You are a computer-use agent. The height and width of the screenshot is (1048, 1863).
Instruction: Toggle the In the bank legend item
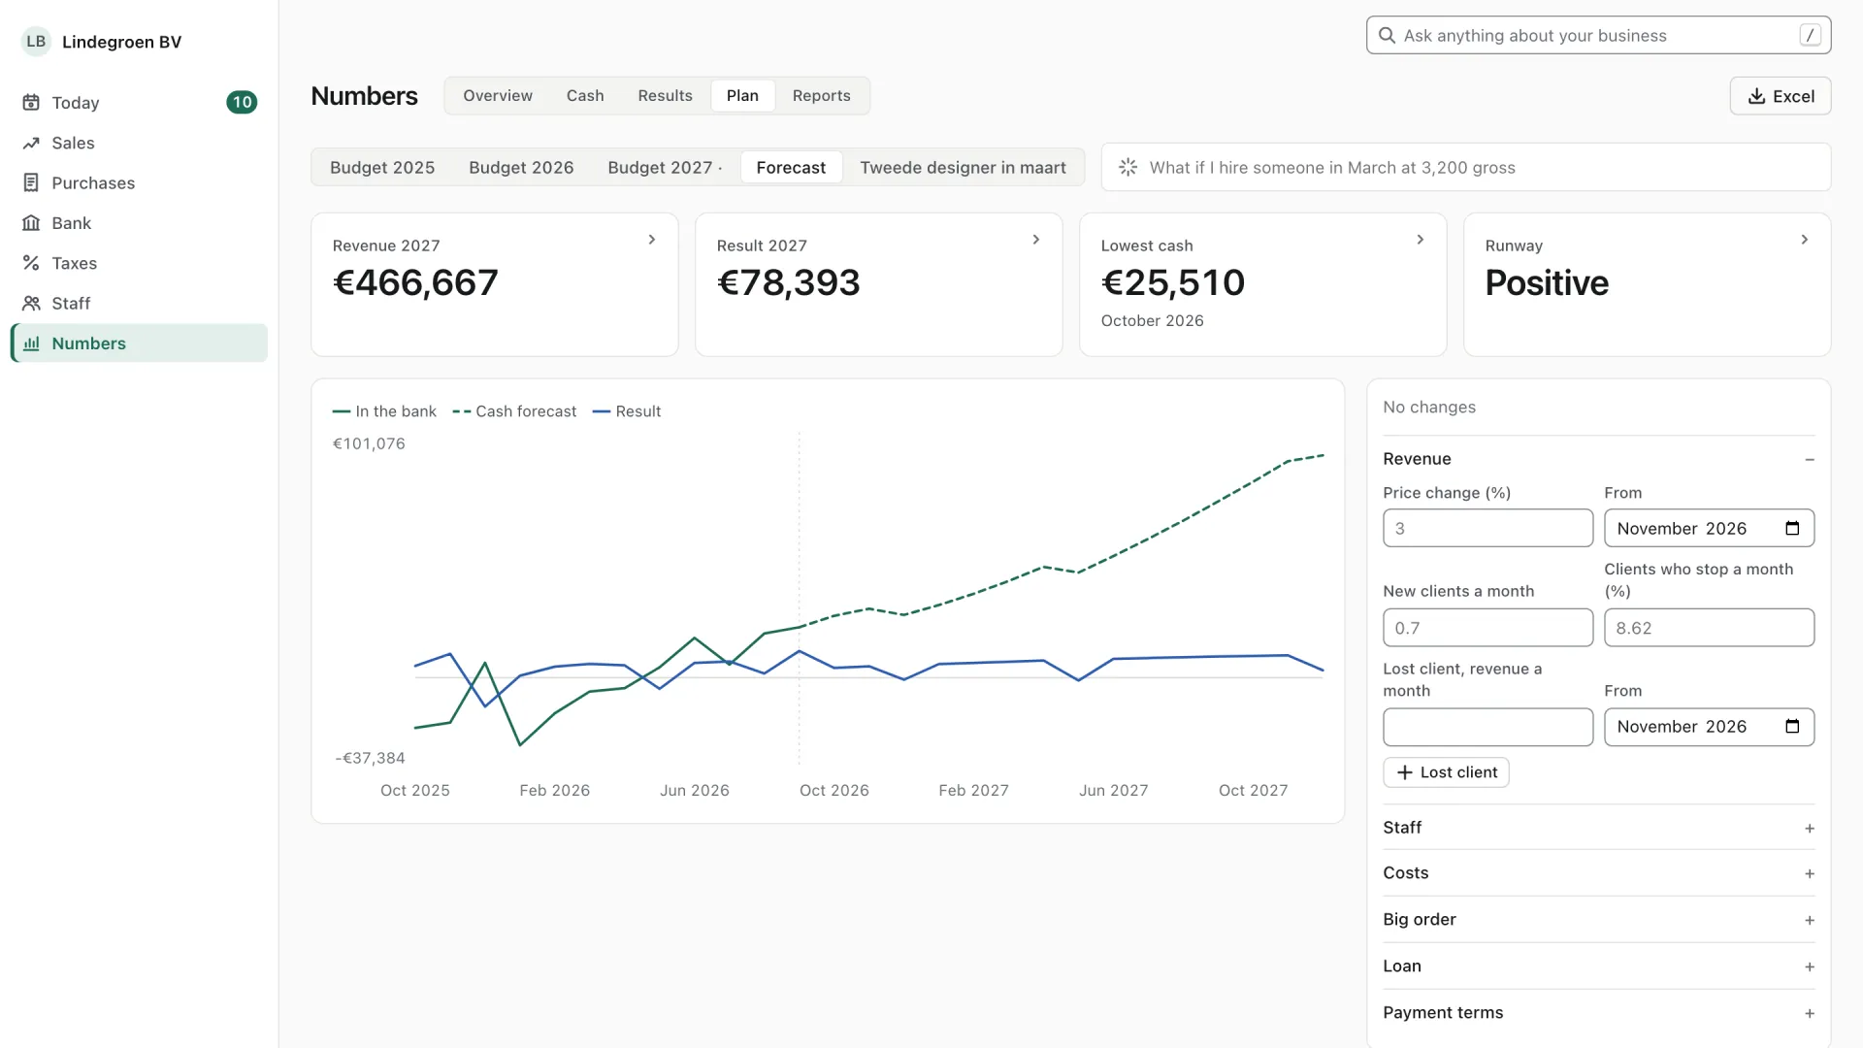click(384, 411)
